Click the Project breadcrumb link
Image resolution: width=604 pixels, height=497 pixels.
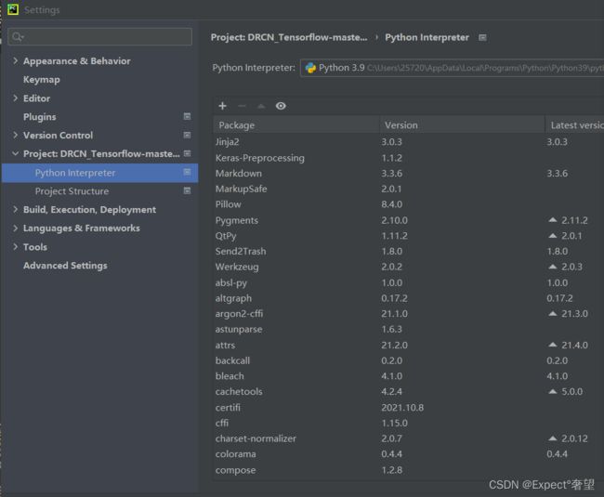point(289,37)
